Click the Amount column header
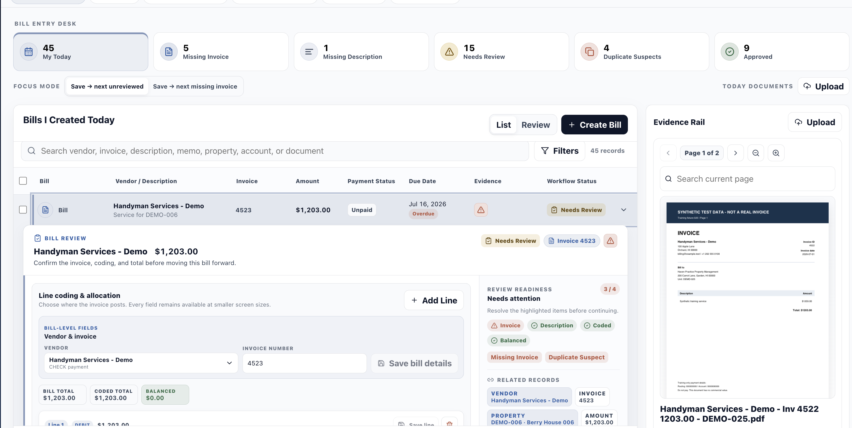This screenshot has width=852, height=428. click(307, 181)
